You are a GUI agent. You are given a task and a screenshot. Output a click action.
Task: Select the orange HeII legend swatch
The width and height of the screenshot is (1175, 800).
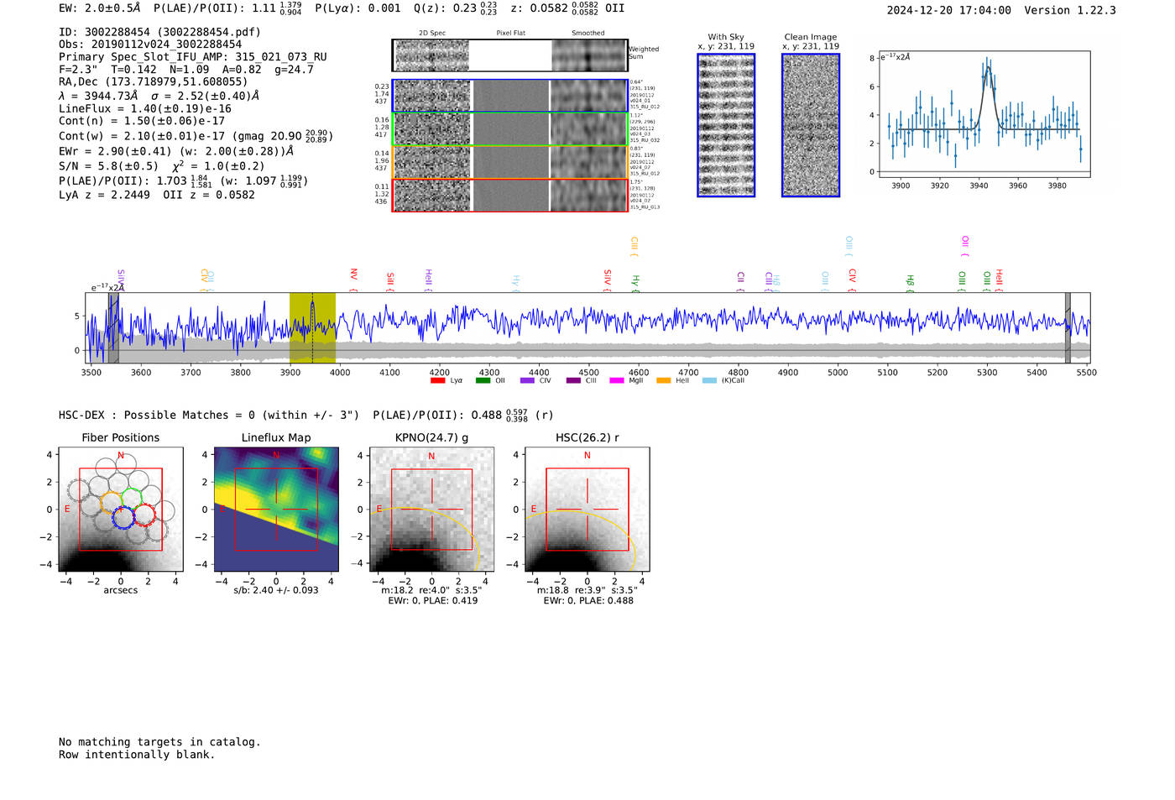point(663,380)
